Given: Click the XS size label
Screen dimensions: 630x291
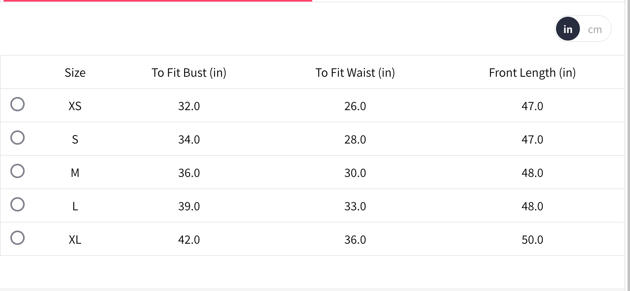Looking at the screenshot, I should point(75,106).
